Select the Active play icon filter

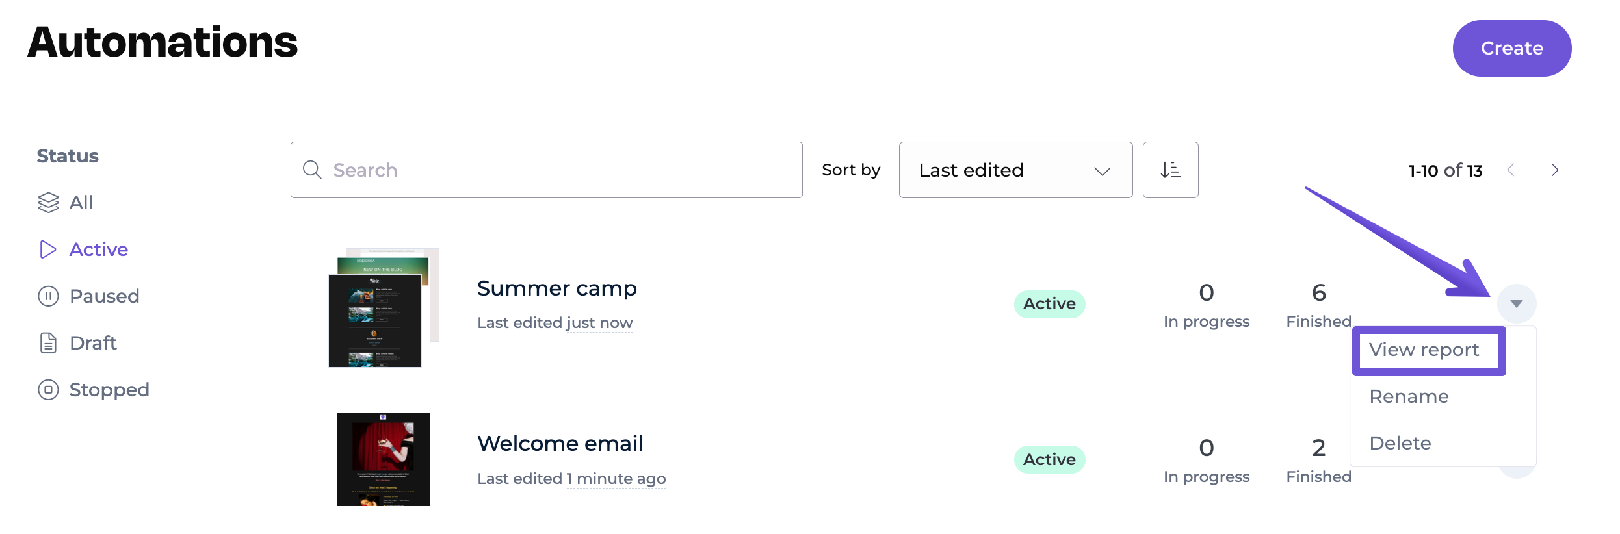coord(48,249)
